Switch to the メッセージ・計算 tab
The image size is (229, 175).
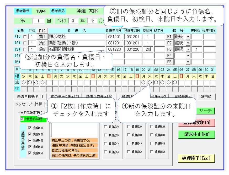coord(28,104)
